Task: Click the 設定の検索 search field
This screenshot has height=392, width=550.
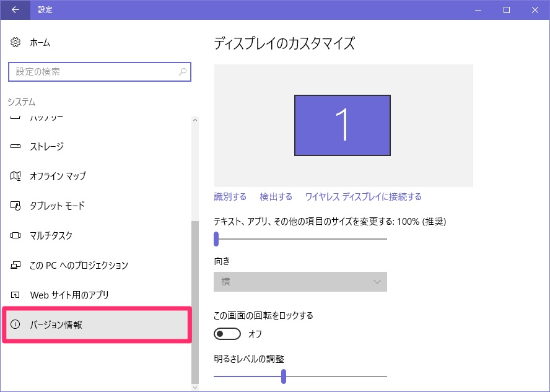Action: click(x=100, y=72)
